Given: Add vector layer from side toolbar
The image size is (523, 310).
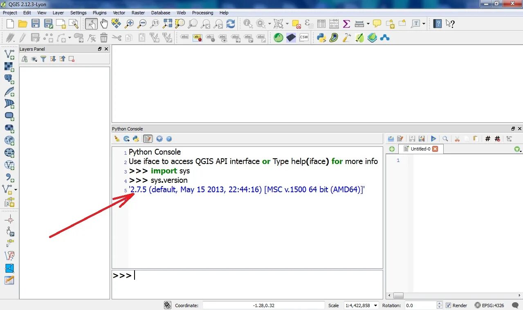Looking at the screenshot, I should click(x=9, y=54).
